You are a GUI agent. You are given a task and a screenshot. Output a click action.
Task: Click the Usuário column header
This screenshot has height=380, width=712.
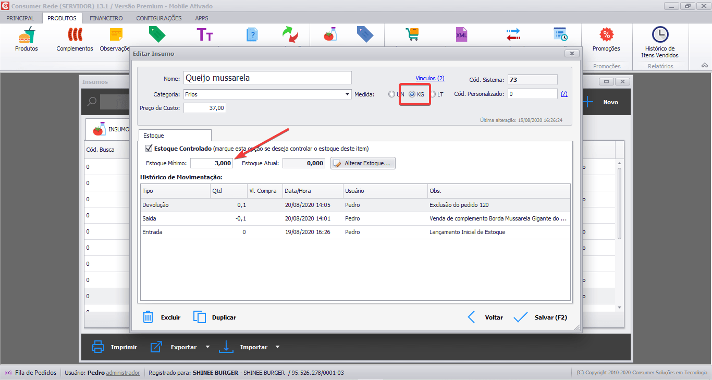coord(385,191)
